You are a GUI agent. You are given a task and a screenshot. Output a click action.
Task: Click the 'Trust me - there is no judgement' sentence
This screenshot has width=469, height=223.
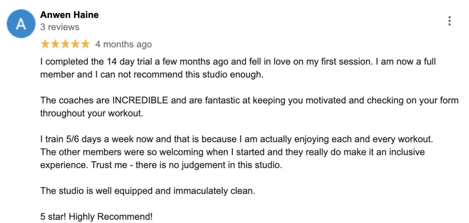(x=186, y=165)
